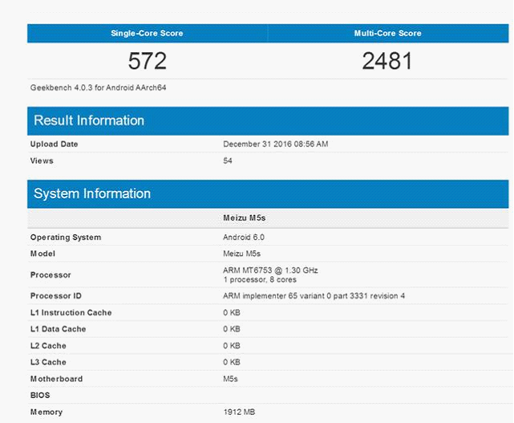The height and width of the screenshot is (423, 514).
Task: Select the Meizu M5s model value
Action: coord(241,254)
